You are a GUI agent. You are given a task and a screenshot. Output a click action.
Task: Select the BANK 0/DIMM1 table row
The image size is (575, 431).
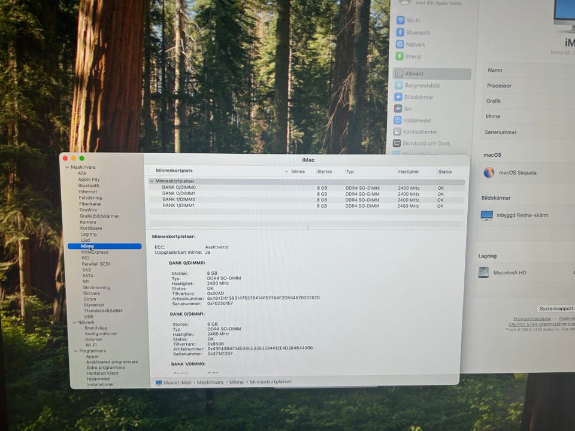(307, 193)
